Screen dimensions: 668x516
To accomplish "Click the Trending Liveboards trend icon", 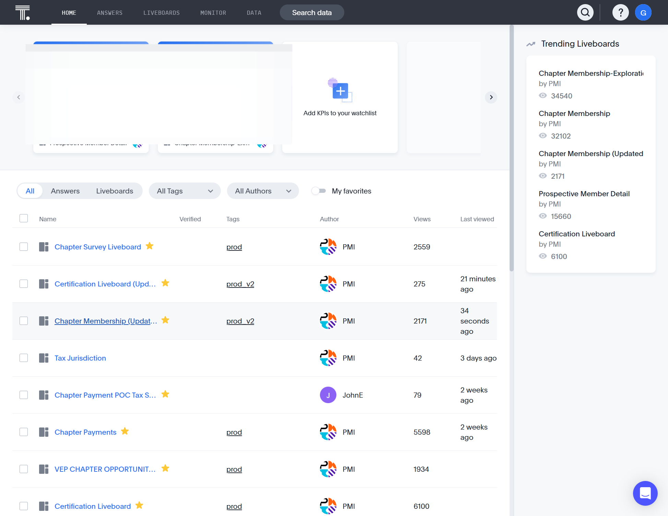I will tap(531, 44).
